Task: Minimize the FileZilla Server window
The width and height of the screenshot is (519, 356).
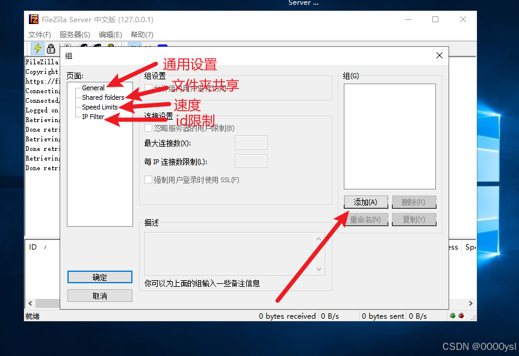Action: 408,19
